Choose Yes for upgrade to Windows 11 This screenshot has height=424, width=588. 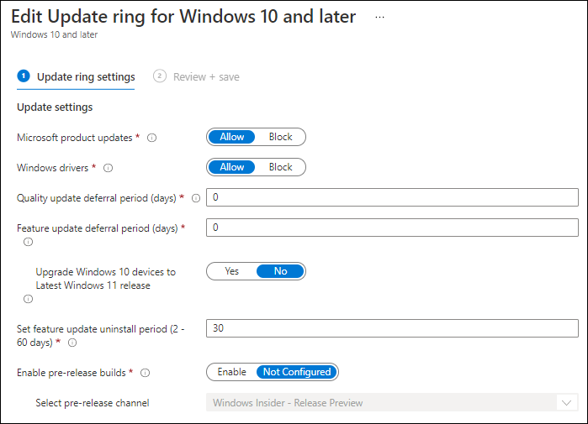(x=231, y=271)
